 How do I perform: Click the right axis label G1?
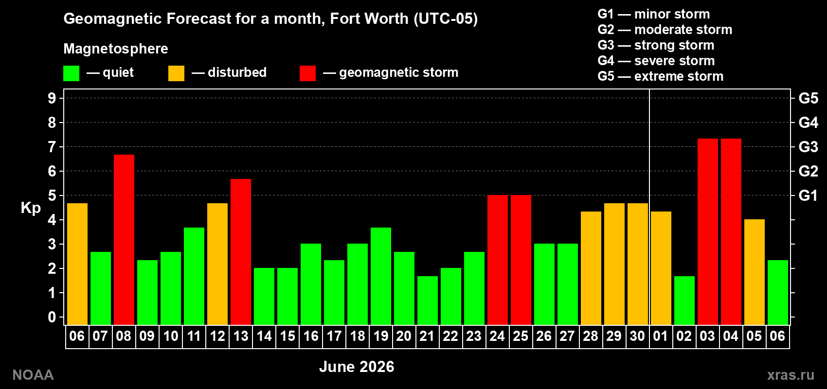click(x=809, y=195)
